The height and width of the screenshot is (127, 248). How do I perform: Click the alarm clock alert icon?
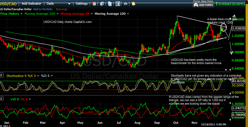click(x=94, y=4)
